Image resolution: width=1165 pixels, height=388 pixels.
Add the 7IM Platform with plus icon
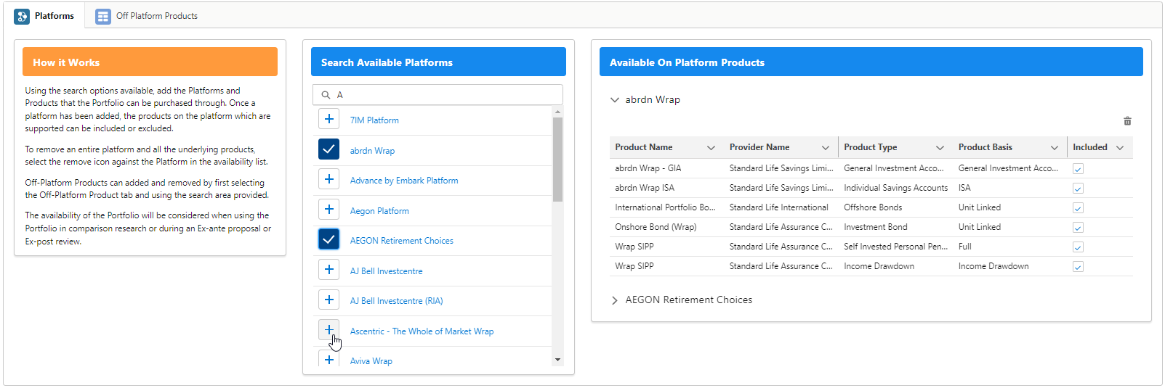pyautogui.click(x=329, y=120)
